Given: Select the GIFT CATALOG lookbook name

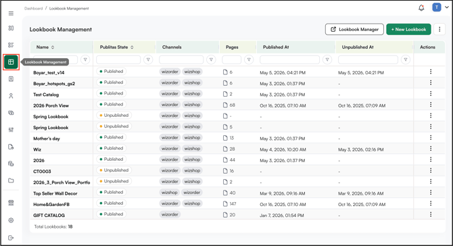Looking at the screenshot, I should point(49,216).
